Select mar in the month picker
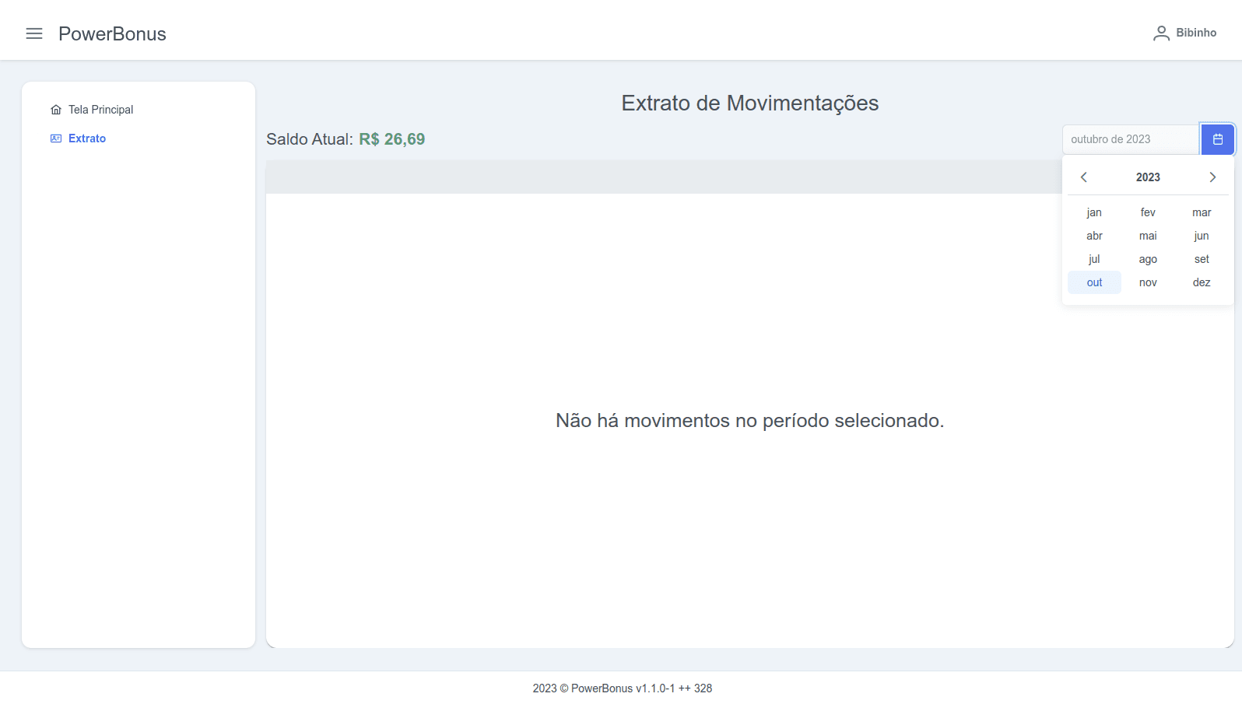This screenshot has height=704, width=1242. coord(1202,212)
